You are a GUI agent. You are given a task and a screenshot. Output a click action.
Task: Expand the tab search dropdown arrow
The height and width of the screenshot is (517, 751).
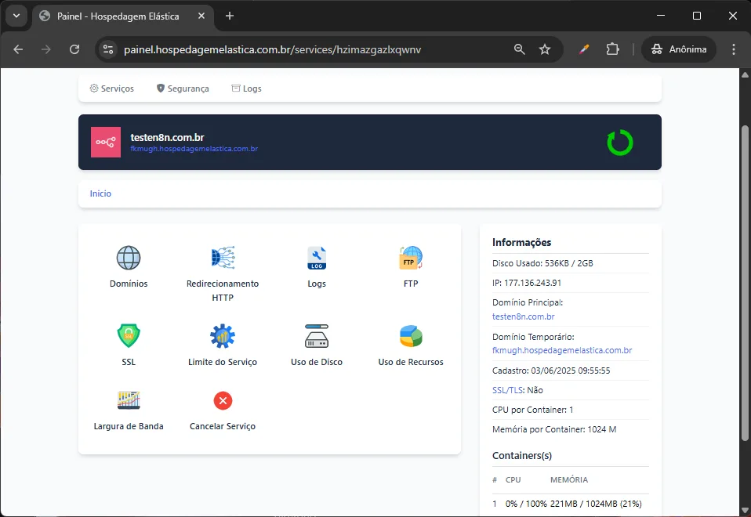click(16, 16)
